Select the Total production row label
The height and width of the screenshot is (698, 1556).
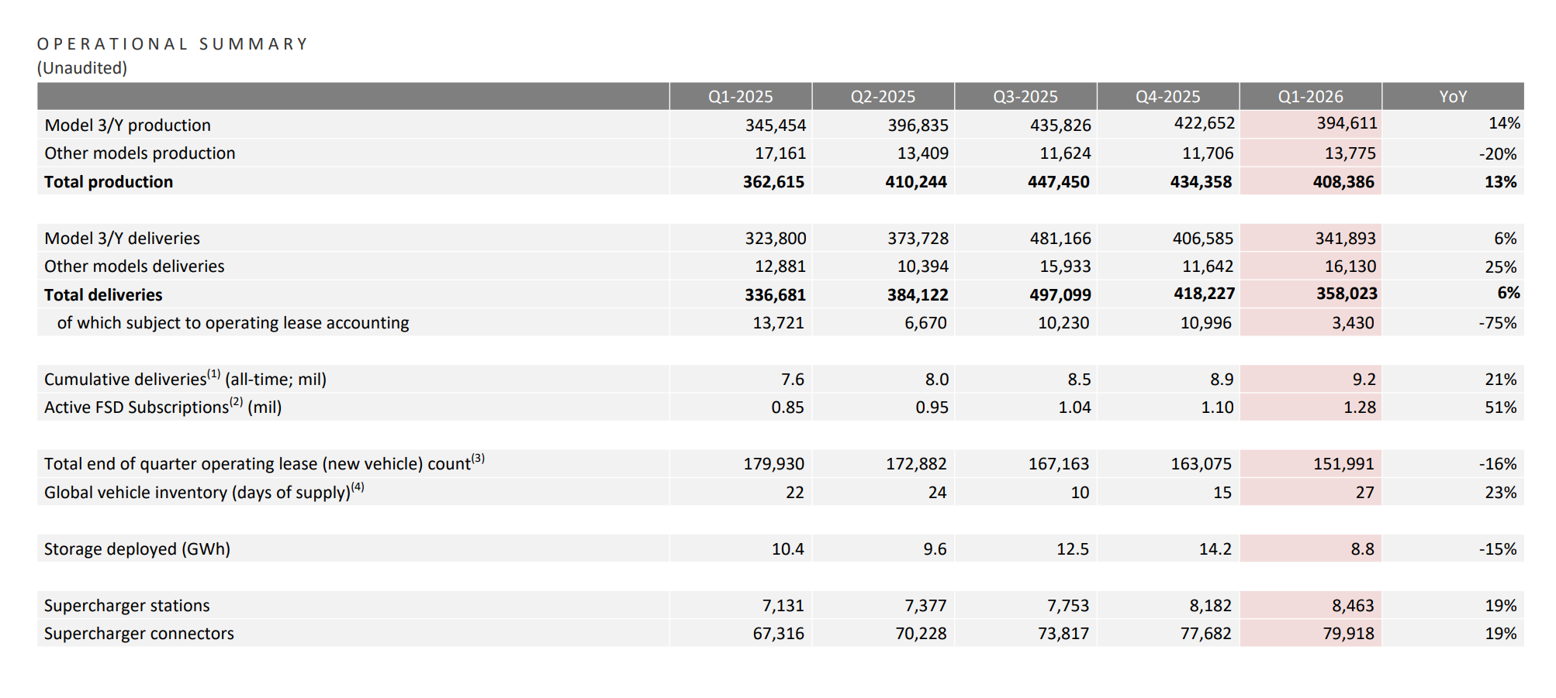click(109, 182)
